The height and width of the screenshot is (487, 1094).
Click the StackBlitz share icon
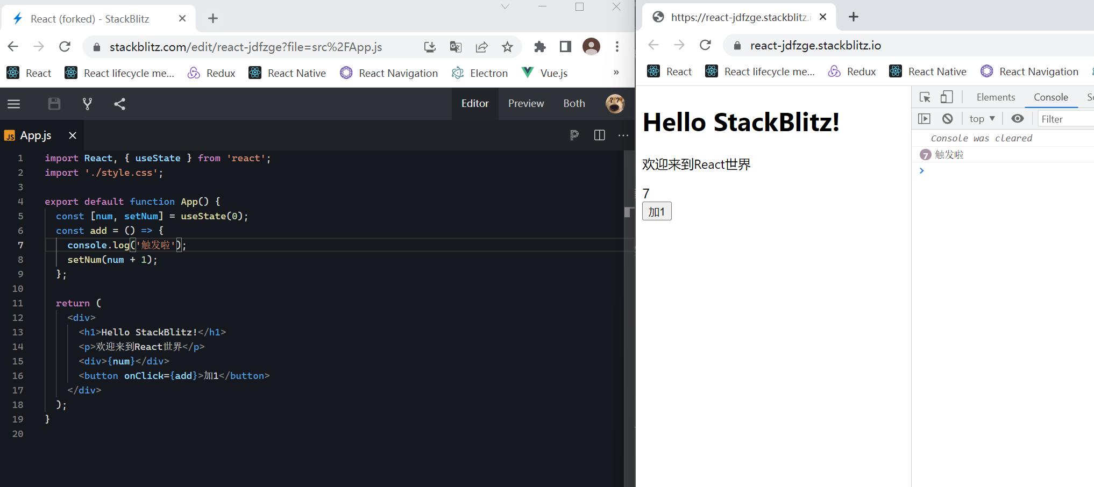point(120,104)
